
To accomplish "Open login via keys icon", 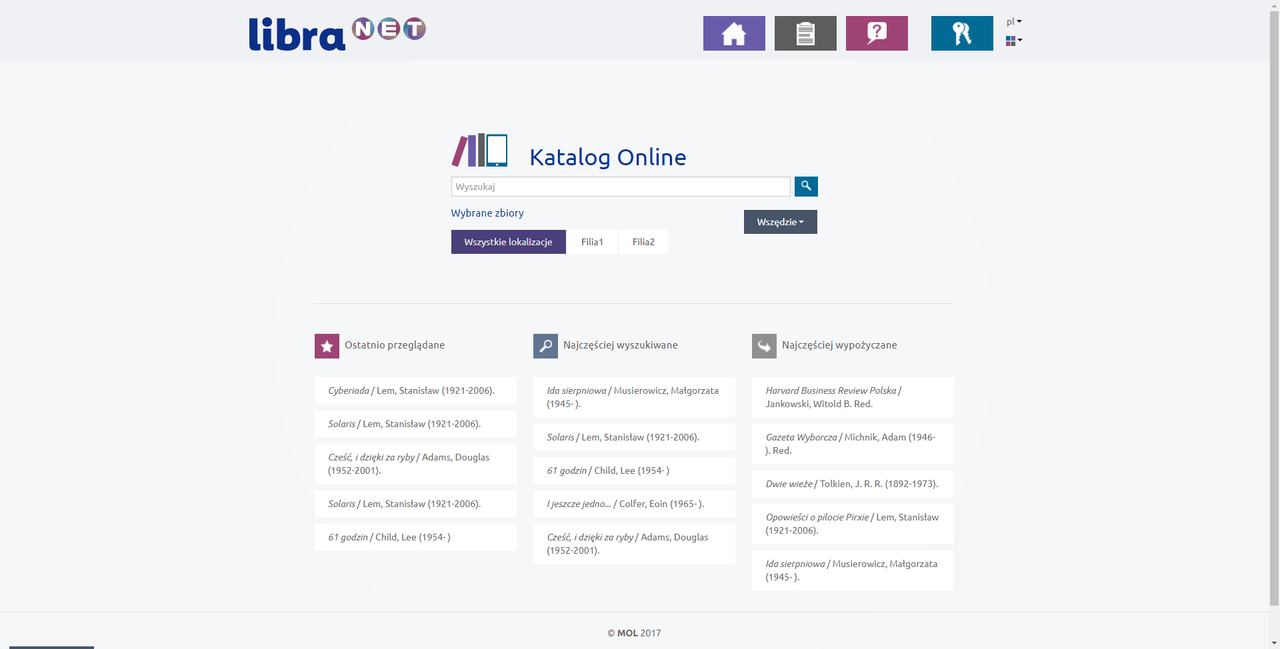I will pyautogui.click(x=962, y=33).
